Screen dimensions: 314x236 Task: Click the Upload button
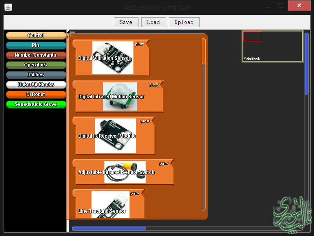click(x=184, y=22)
